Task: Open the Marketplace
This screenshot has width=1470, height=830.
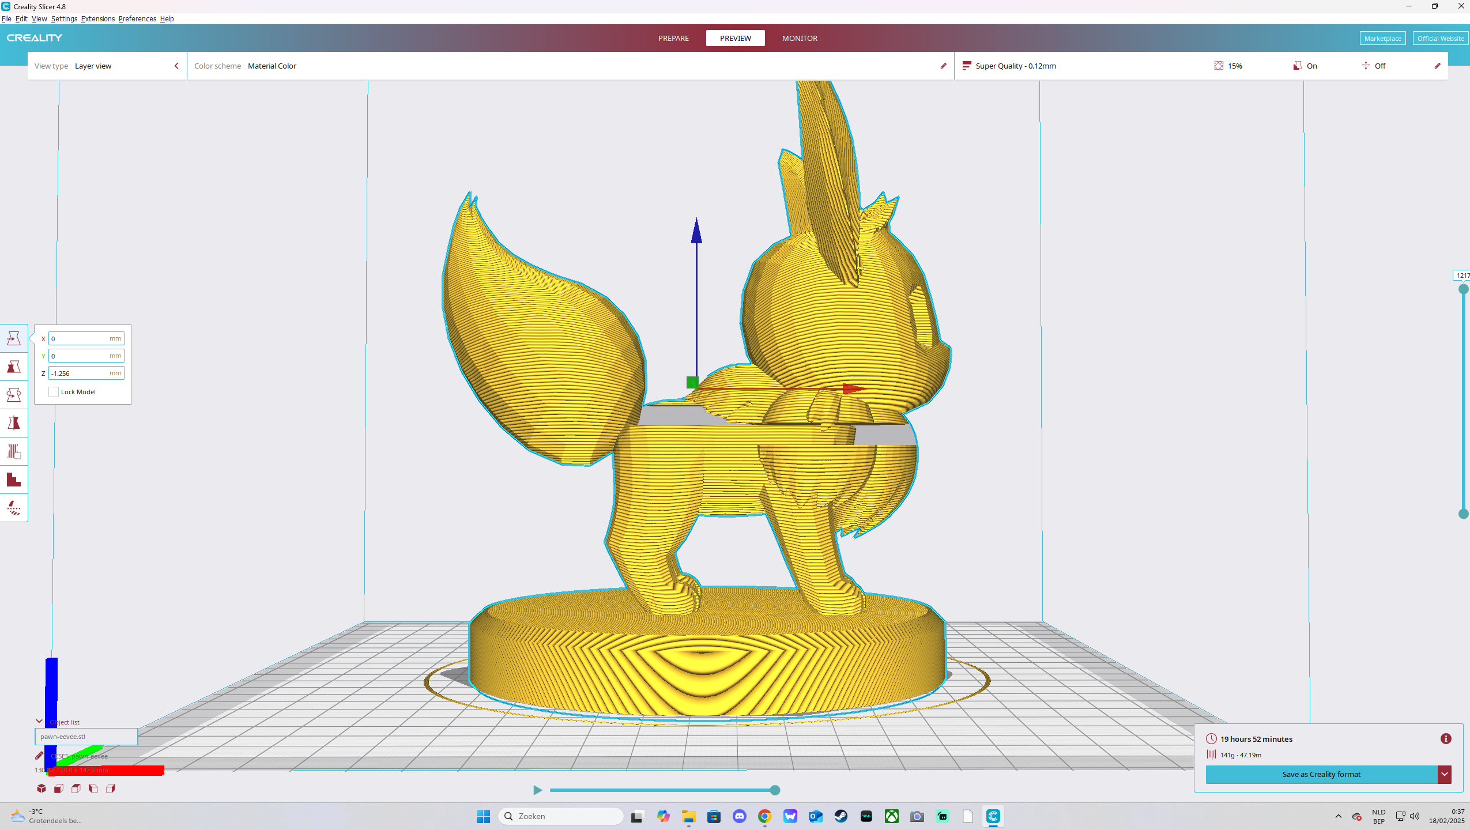Action: click(1382, 39)
